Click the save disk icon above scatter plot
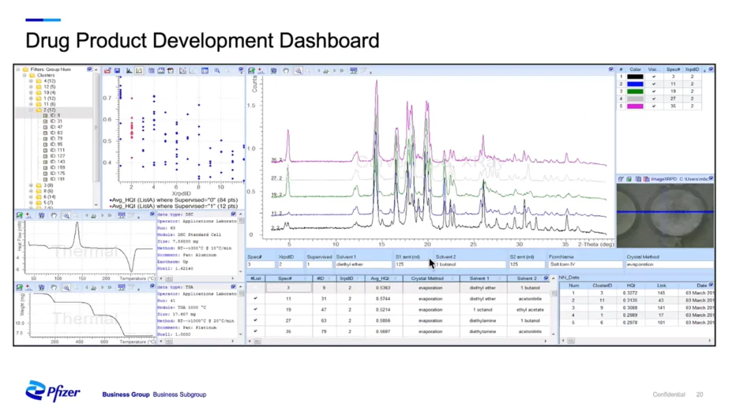The width and height of the screenshot is (736, 411). 117,70
